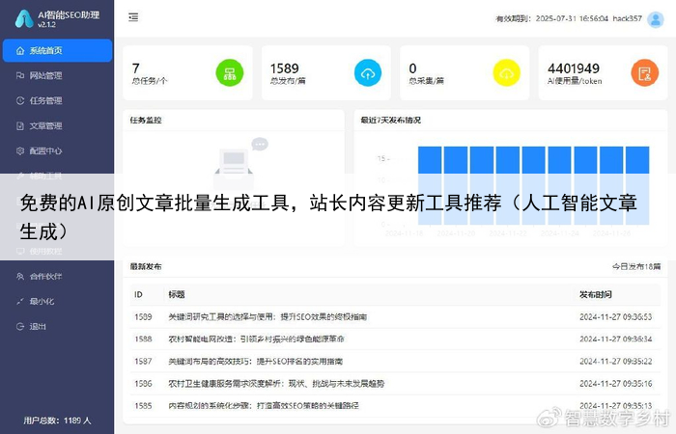Open article 1589 about keyword research tools
The height and width of the screenshot is (434, 676).
(x=267, y=316)
